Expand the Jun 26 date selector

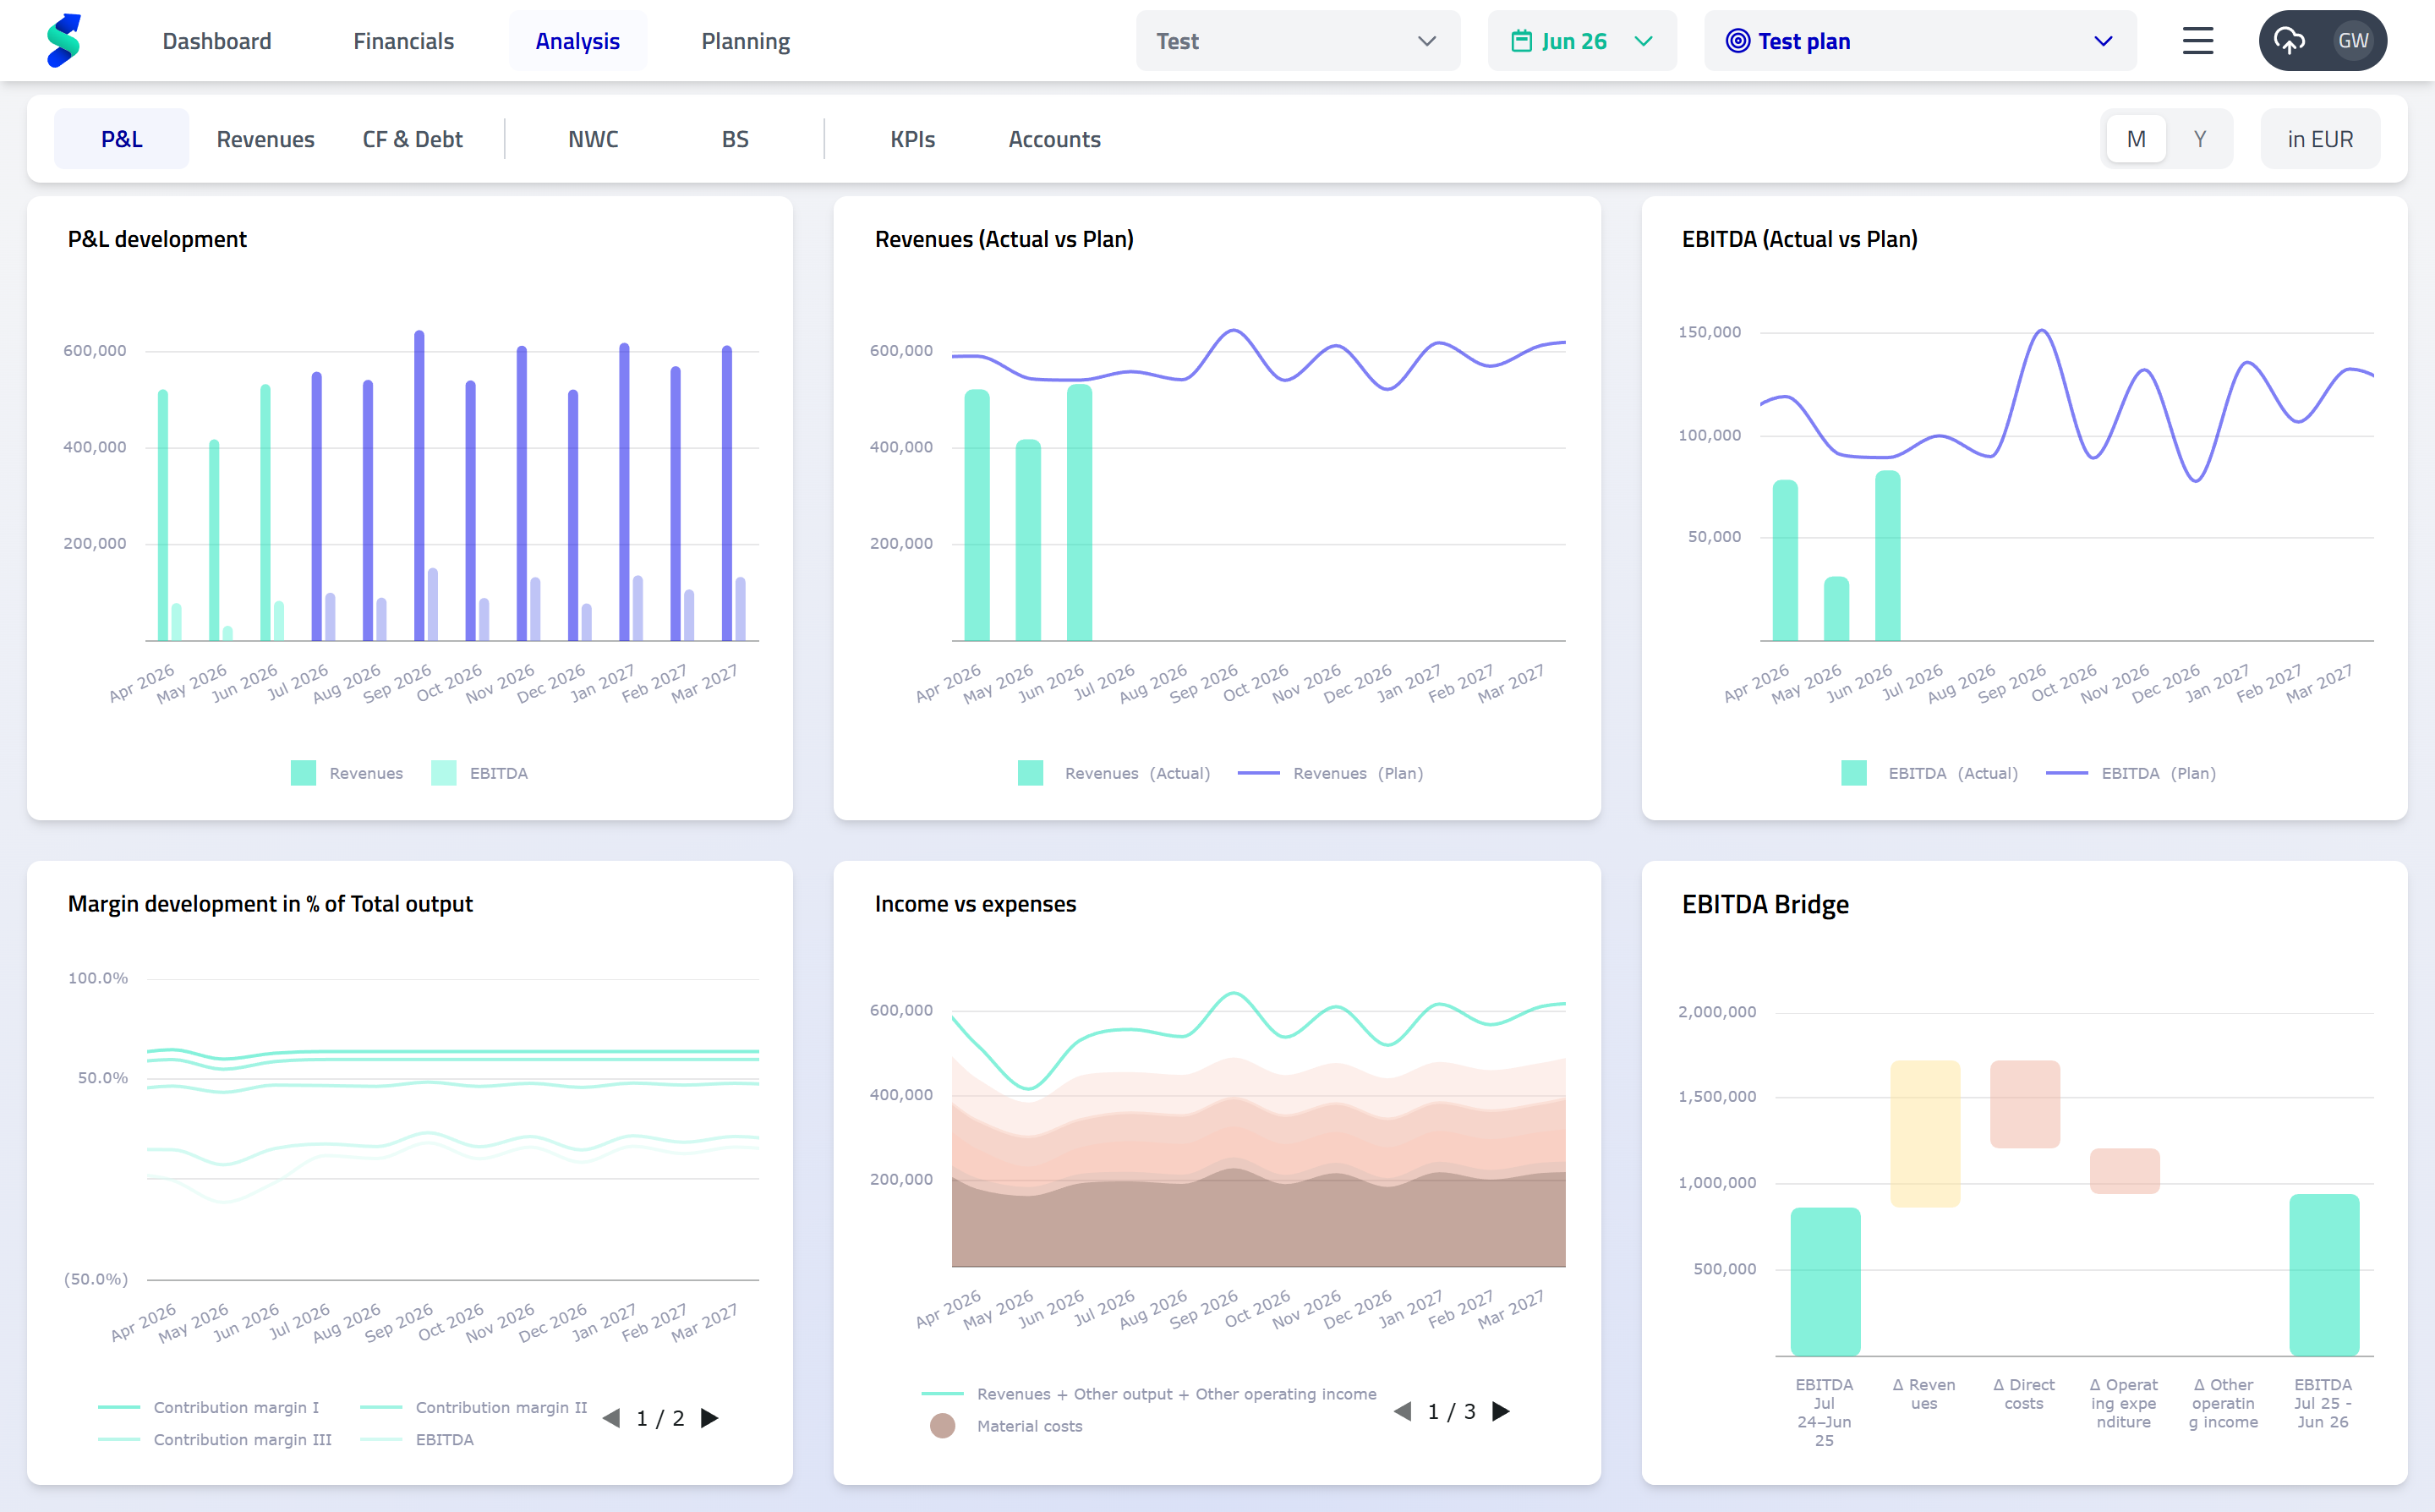click(1581, 41)
